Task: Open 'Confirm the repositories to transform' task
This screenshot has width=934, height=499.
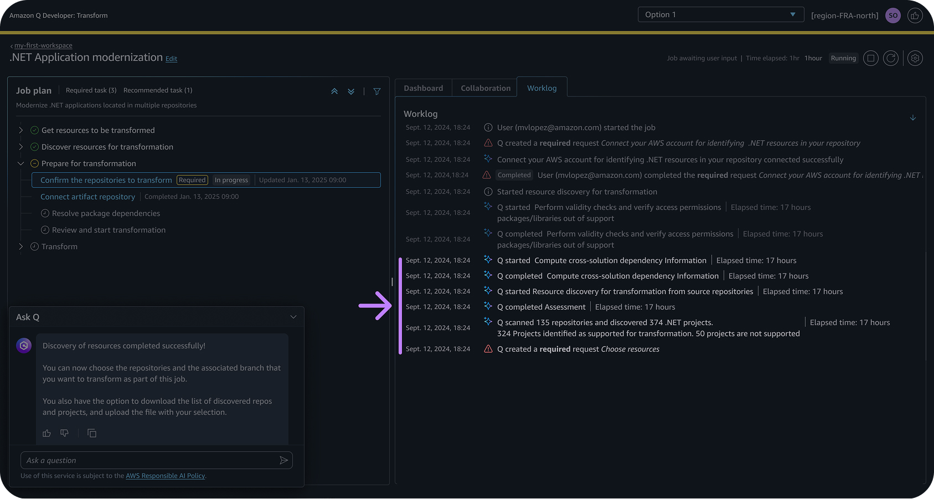Action: [106, 180]
